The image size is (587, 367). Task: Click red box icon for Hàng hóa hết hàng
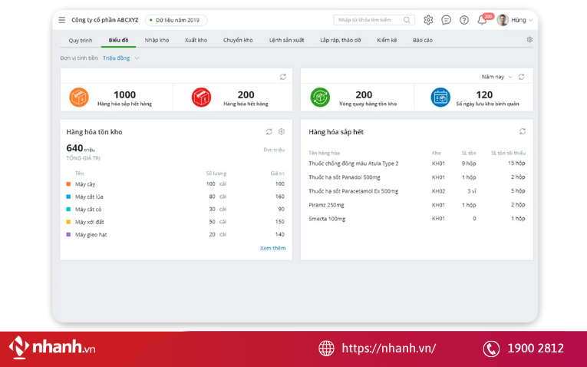201,98
